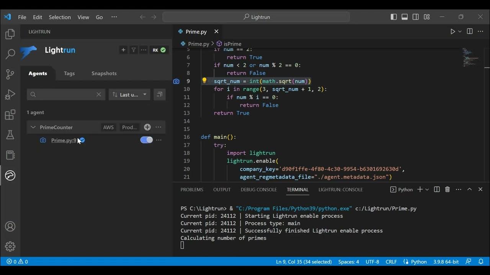This screenshot has height=275, width=490.
Task: Open the Search view in activity bar
Action: pyautogui.click(x=10, y=54)
